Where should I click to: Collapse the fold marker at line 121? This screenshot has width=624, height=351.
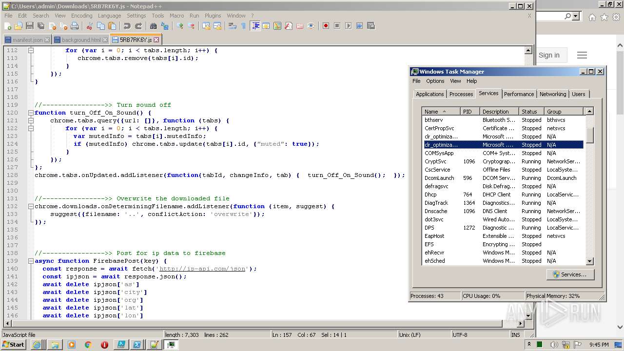coord(30,120)
